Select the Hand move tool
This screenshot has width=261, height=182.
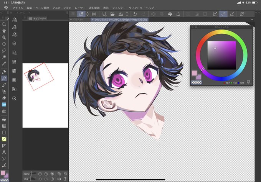click(x=4, y=31)
